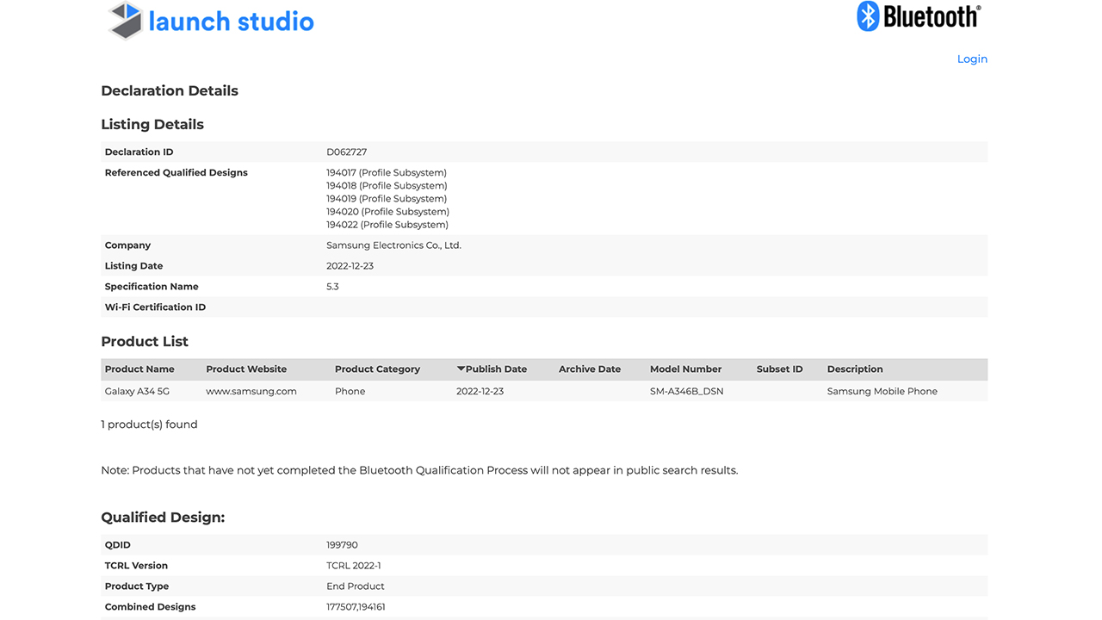Image resolution: width=1102 pixels, height=620 pixels.
Task: Click the sort arrow beside Publish Date
Action: point(461,369)
